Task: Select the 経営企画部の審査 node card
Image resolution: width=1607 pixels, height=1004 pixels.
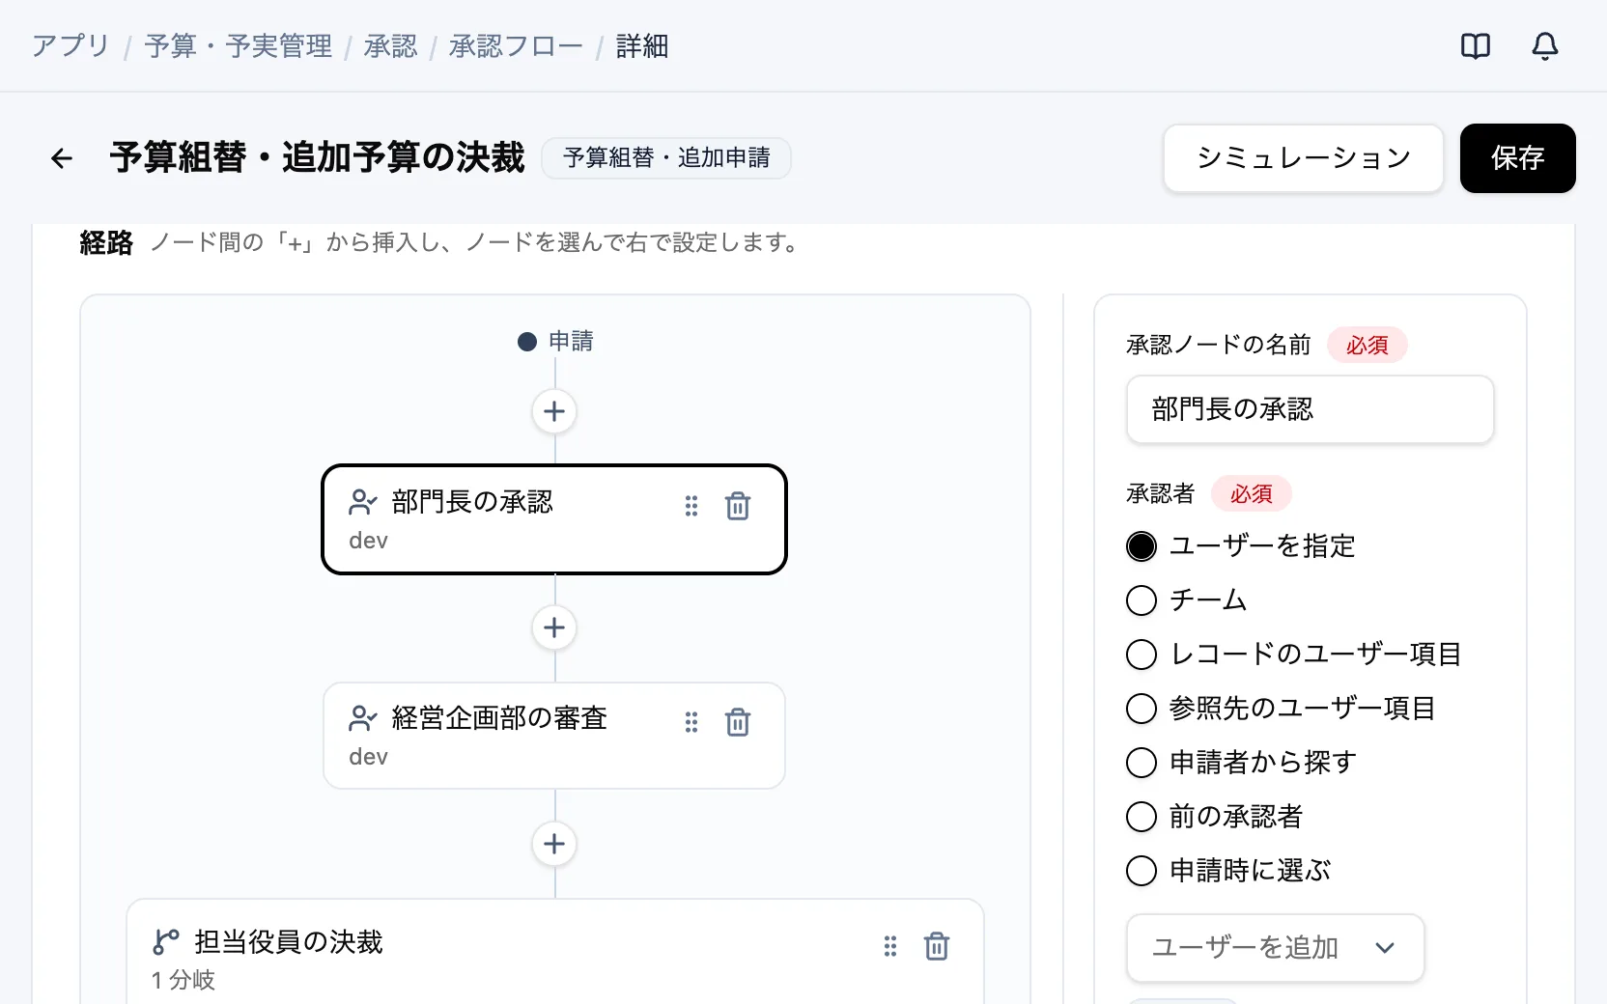Action: pos(554,736)
